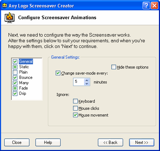Enable Hide these options checkbox
Viewport: 160px width, 151px height.
[114, 67]
